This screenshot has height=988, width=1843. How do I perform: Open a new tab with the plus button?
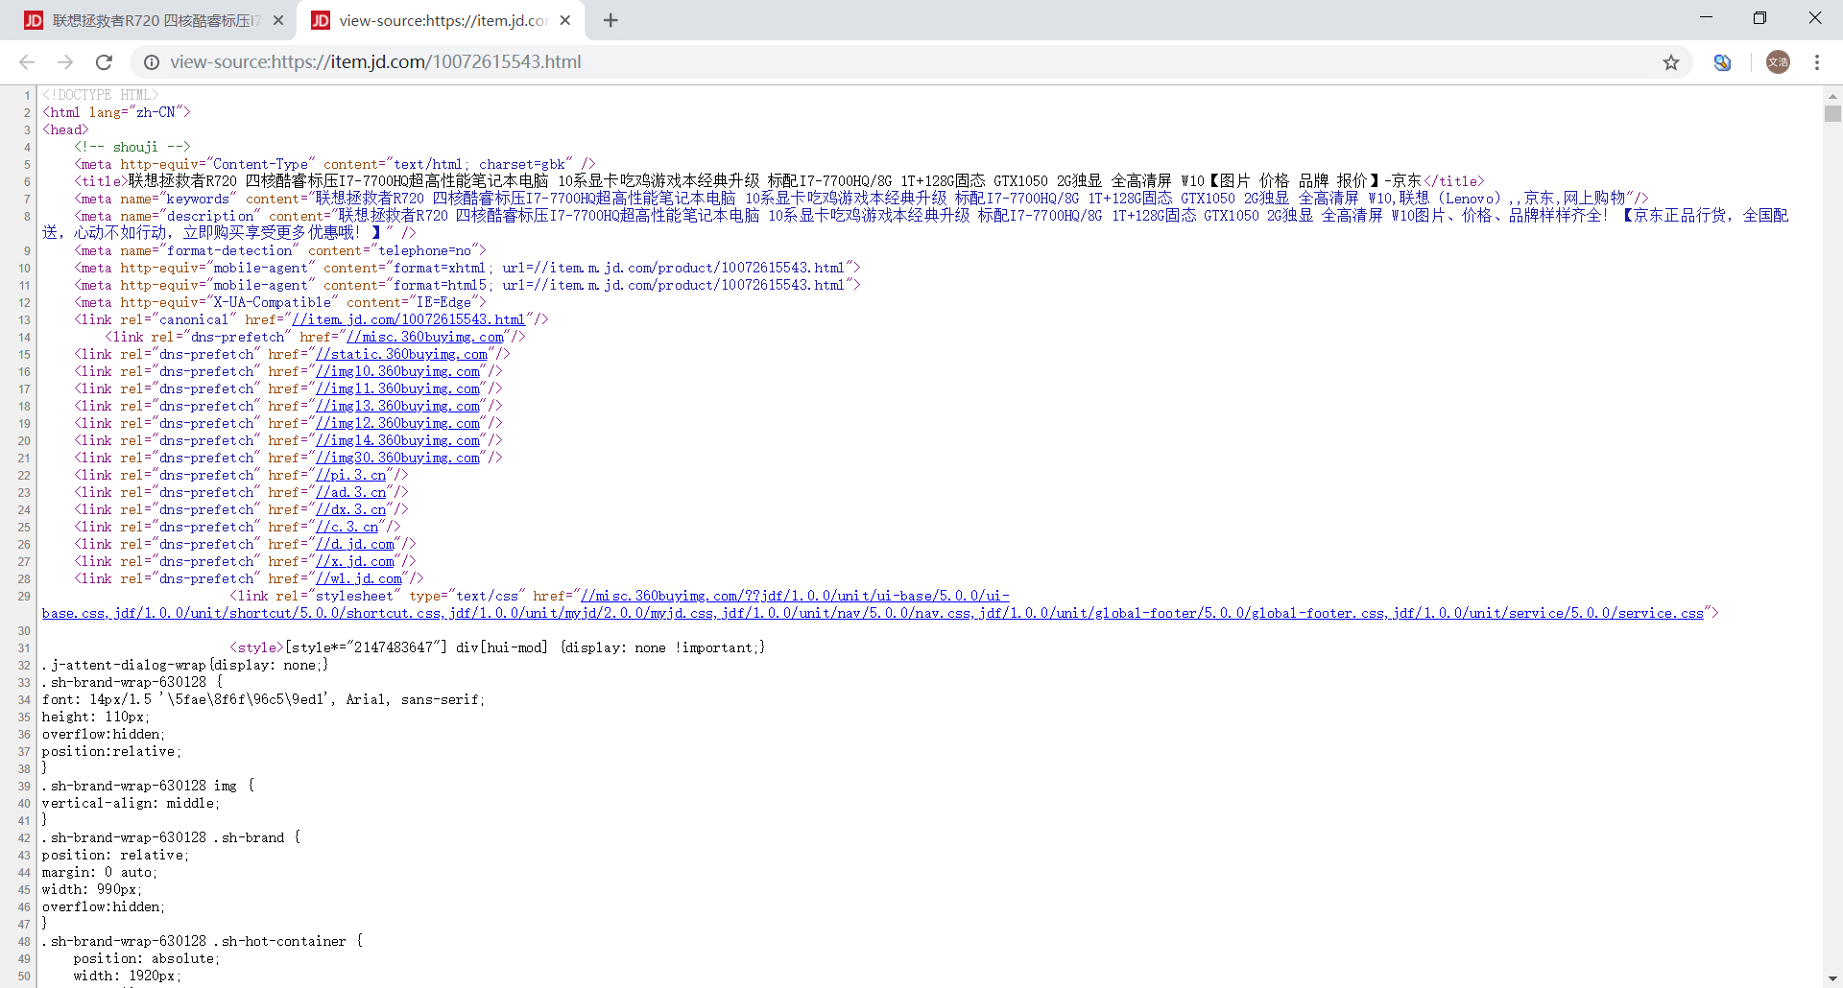[x=610, y=20]
